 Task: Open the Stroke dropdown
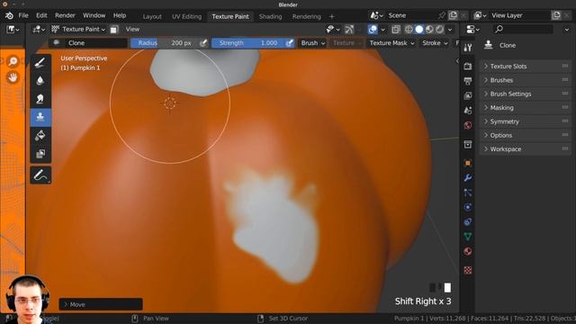435,43
